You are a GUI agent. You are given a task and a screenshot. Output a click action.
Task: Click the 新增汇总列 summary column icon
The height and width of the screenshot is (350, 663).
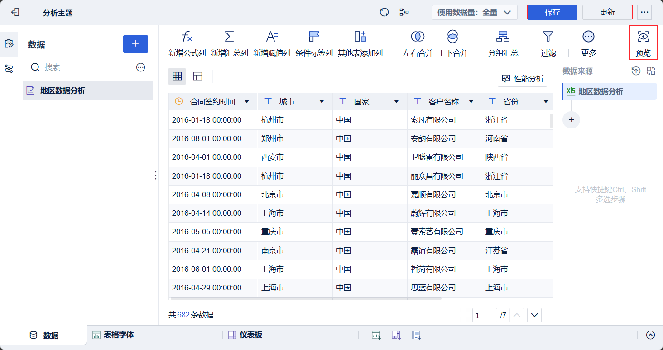[229, 42]
